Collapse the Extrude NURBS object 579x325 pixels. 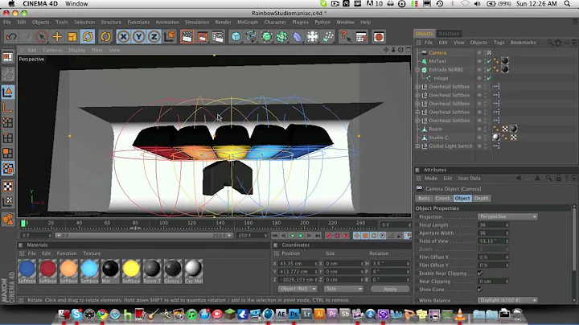pyautogui.click(x=417, y=69)
